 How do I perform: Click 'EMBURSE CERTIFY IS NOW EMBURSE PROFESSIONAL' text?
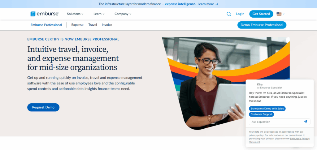pos(73,39)
